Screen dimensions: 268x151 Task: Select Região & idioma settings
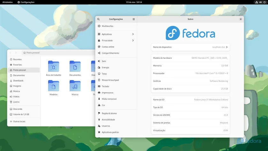click(x=116, y=113)
